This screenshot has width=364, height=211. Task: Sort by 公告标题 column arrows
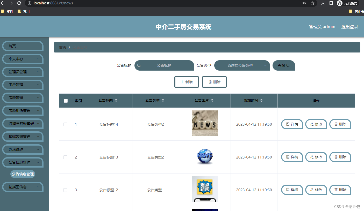coord(116,100)
